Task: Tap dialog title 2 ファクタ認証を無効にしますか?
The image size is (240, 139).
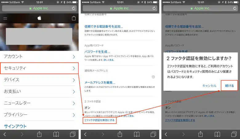Action: click(199, 58)
